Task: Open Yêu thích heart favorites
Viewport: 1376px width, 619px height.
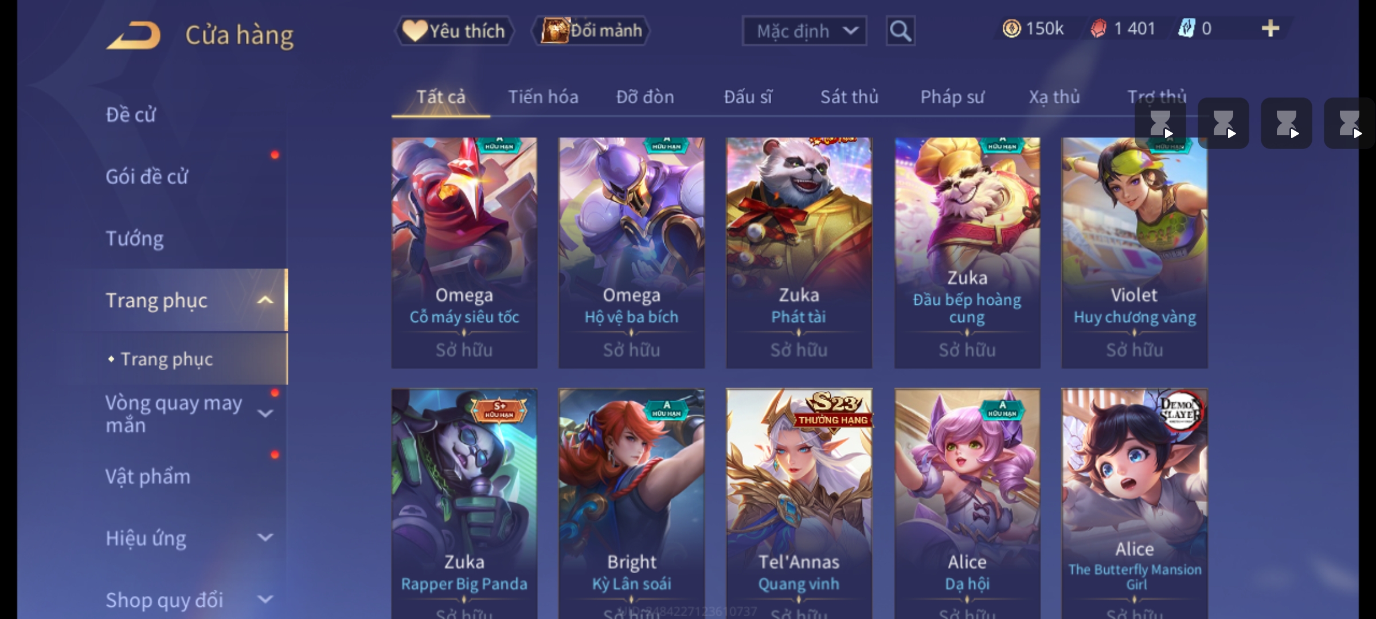Action: [454, 31]
